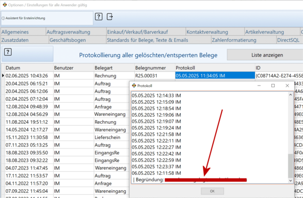Close the Protokoll dialog

tap(287, 86)
